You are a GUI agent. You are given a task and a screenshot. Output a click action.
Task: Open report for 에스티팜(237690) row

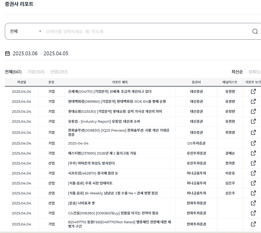(253, 153)
